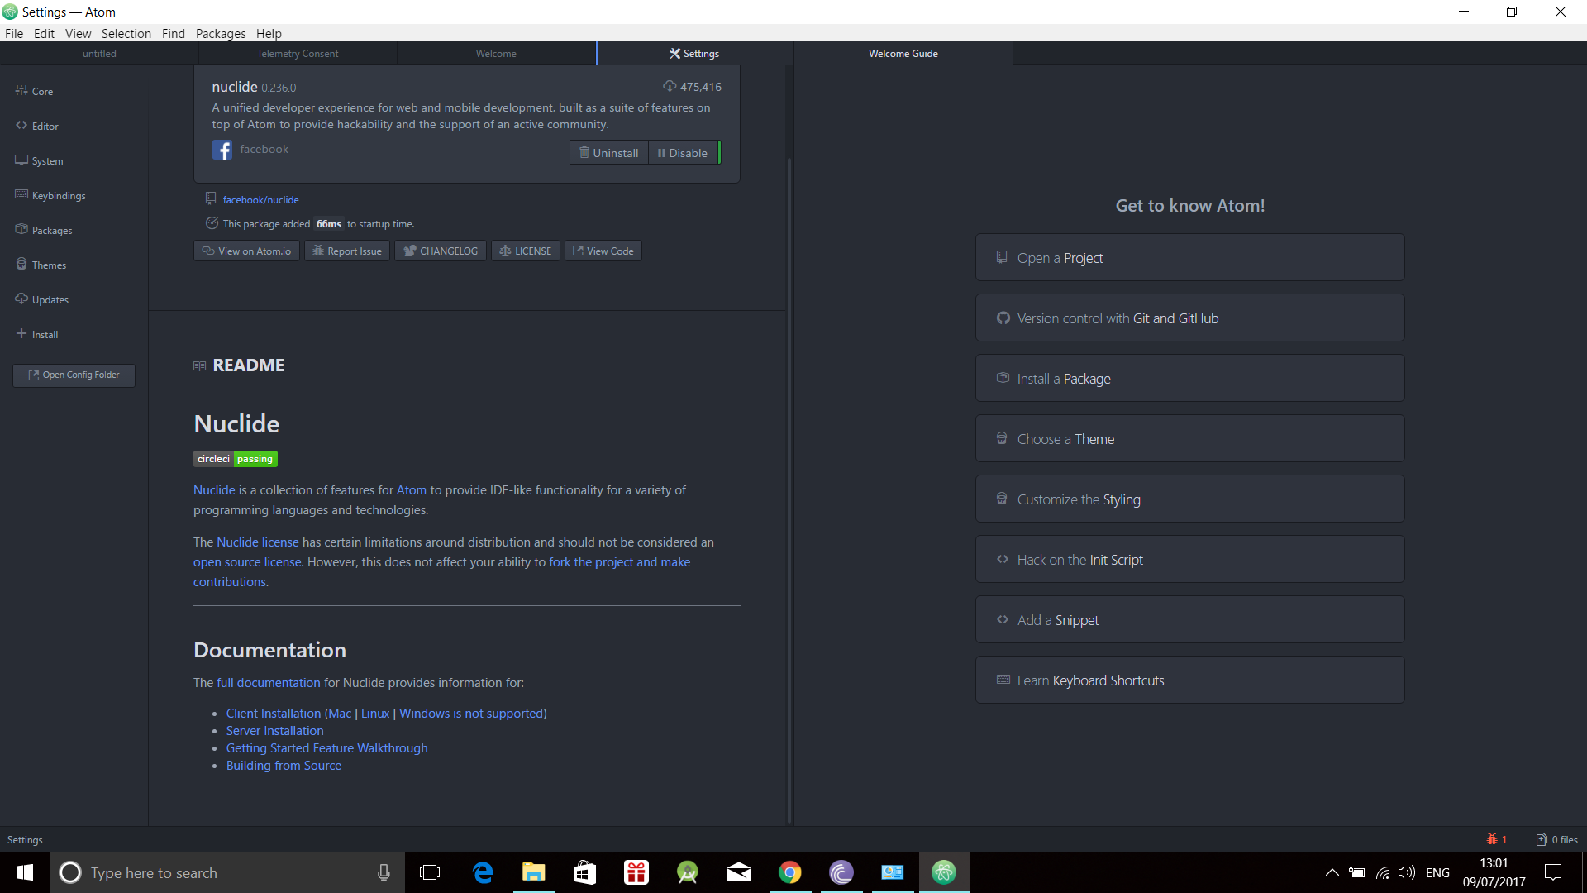Open the Packages menu

click(220, 33)
